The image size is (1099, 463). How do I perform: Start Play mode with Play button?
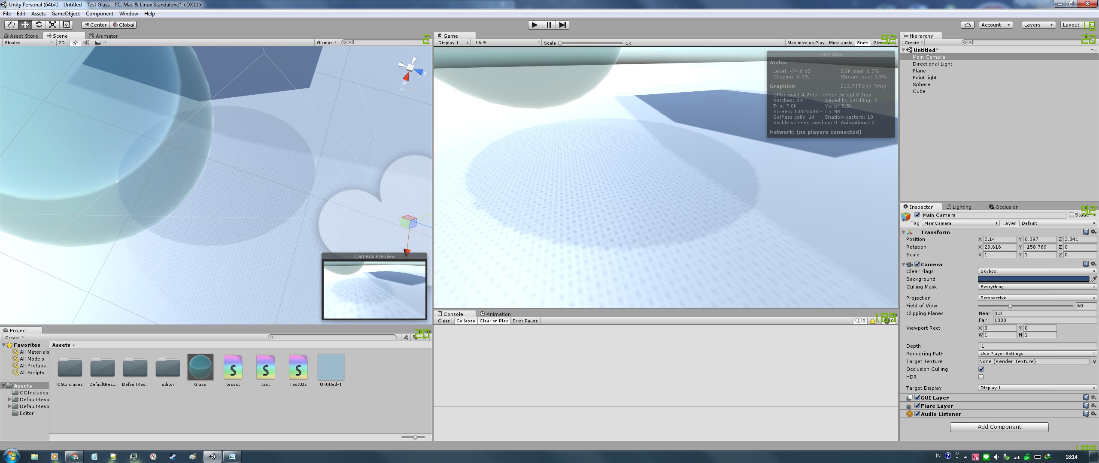point(534,25)
